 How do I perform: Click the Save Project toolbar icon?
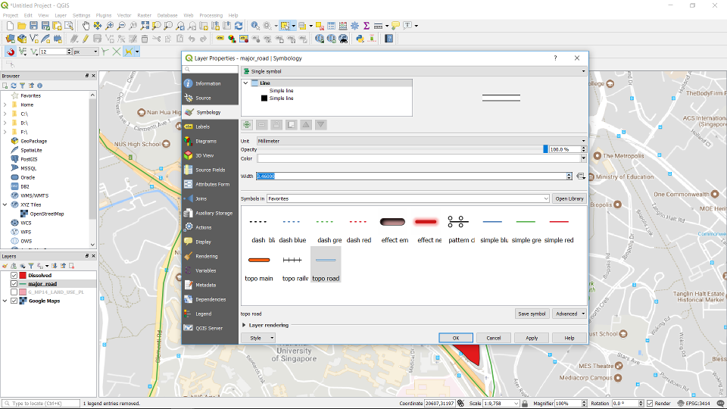(x=34, y=26)
